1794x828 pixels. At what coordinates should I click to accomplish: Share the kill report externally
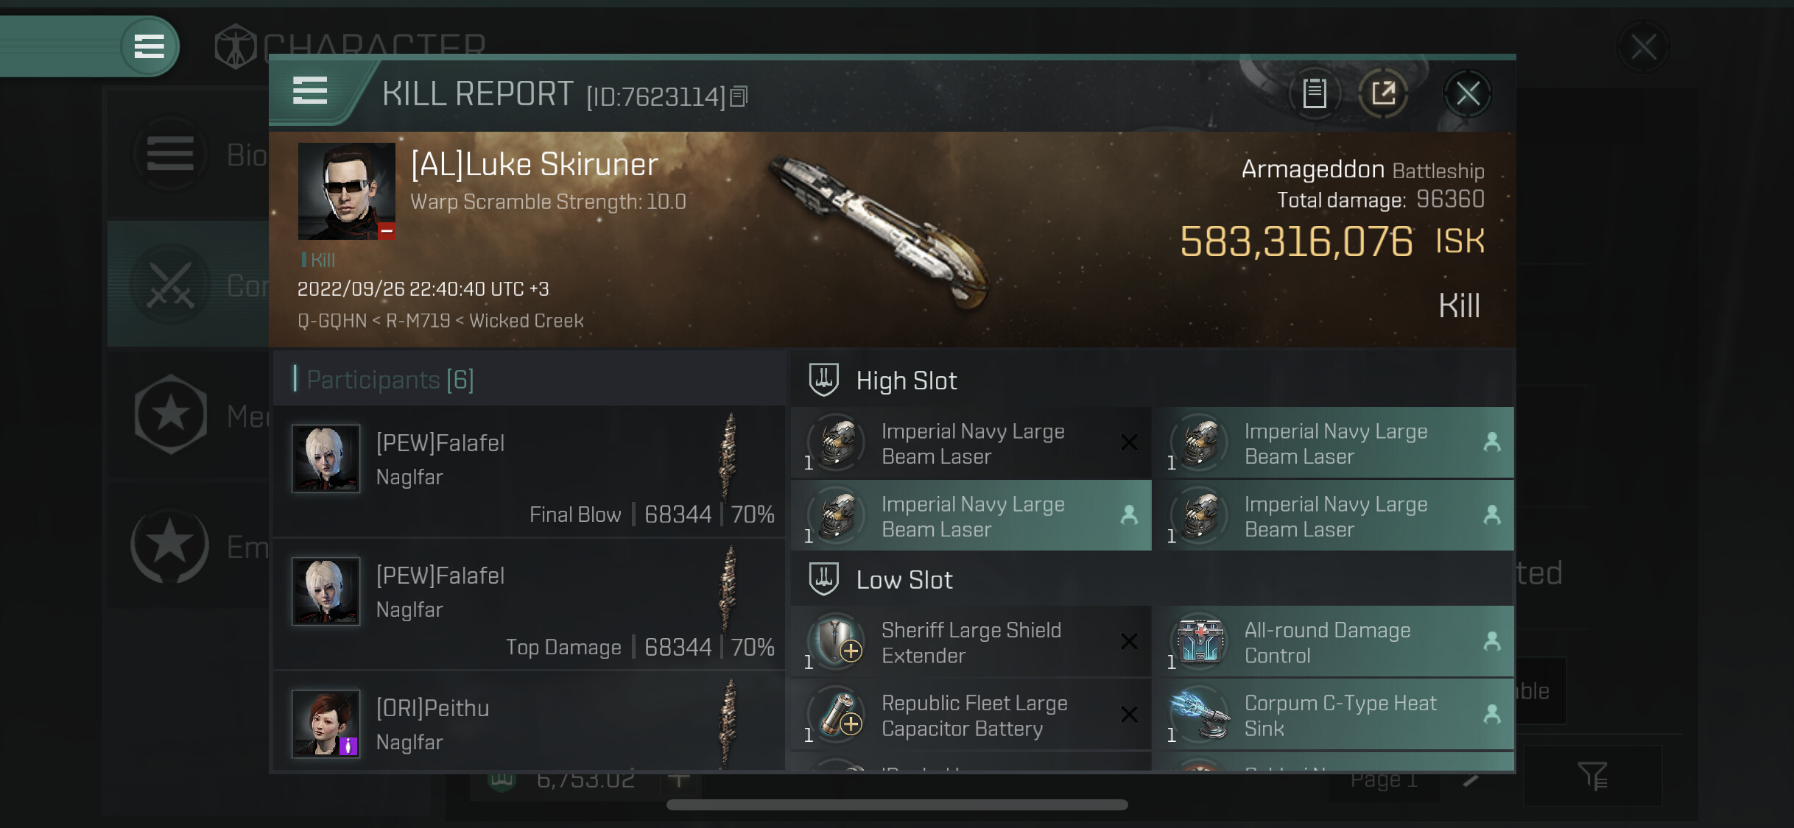pos(1383,93)
